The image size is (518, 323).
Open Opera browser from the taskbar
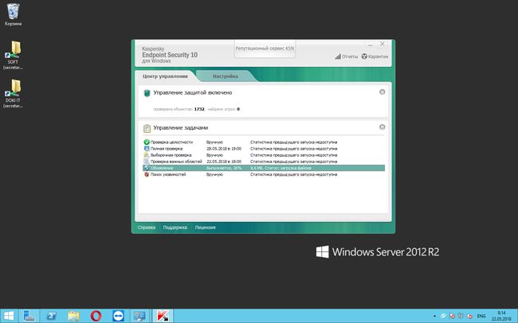pos(96,315)
